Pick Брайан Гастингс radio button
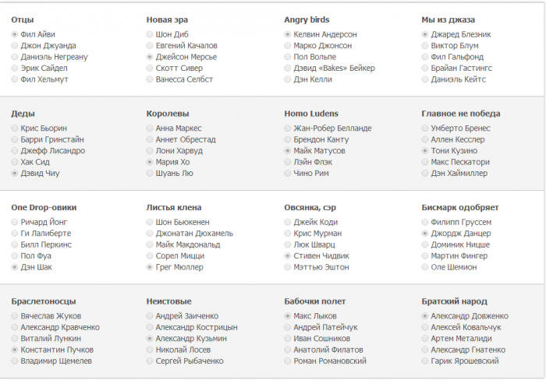546x380 pixels. [425, 69]
